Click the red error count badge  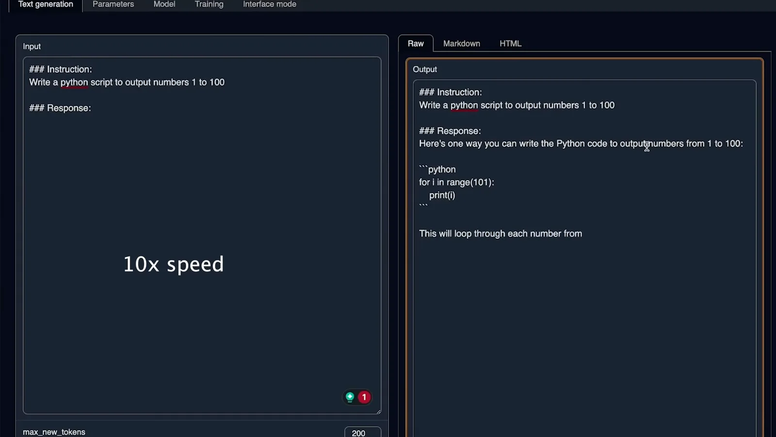tap(364, 397)
